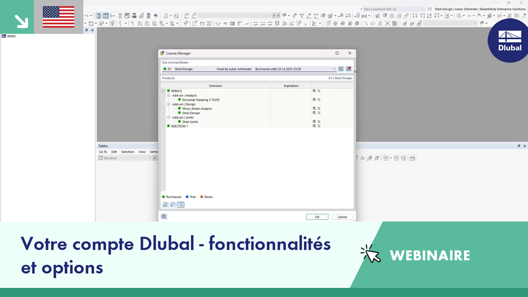Click OK in License Manager dialog
Viewport: 528px width, 297px height.
(317, 217)
